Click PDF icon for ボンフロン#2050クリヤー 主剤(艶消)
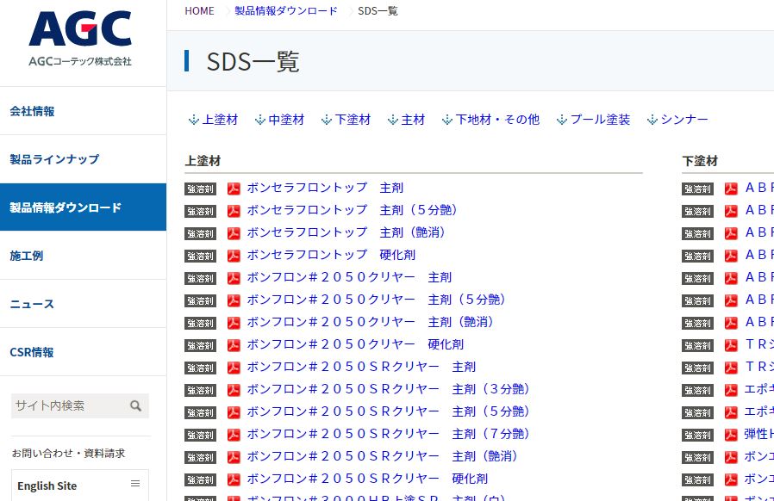The image size is (774, 501). pos(234,322)
